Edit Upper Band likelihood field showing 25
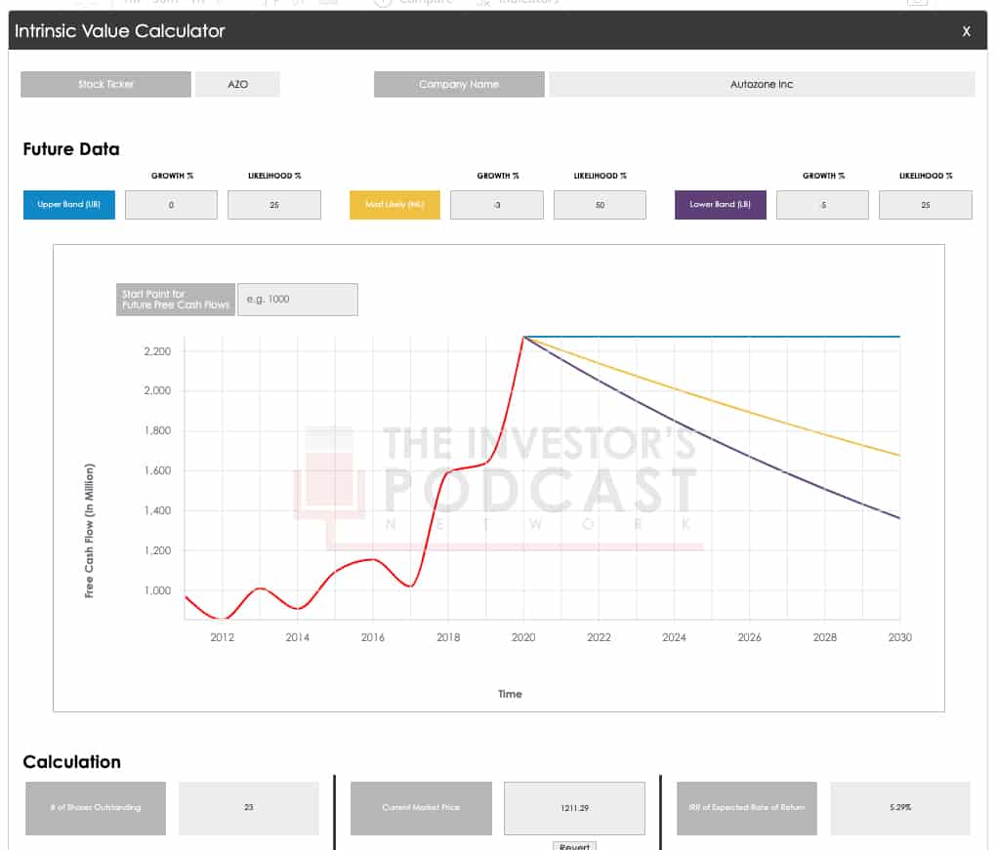This screenshot has width=997, height=850. point(274,205)
